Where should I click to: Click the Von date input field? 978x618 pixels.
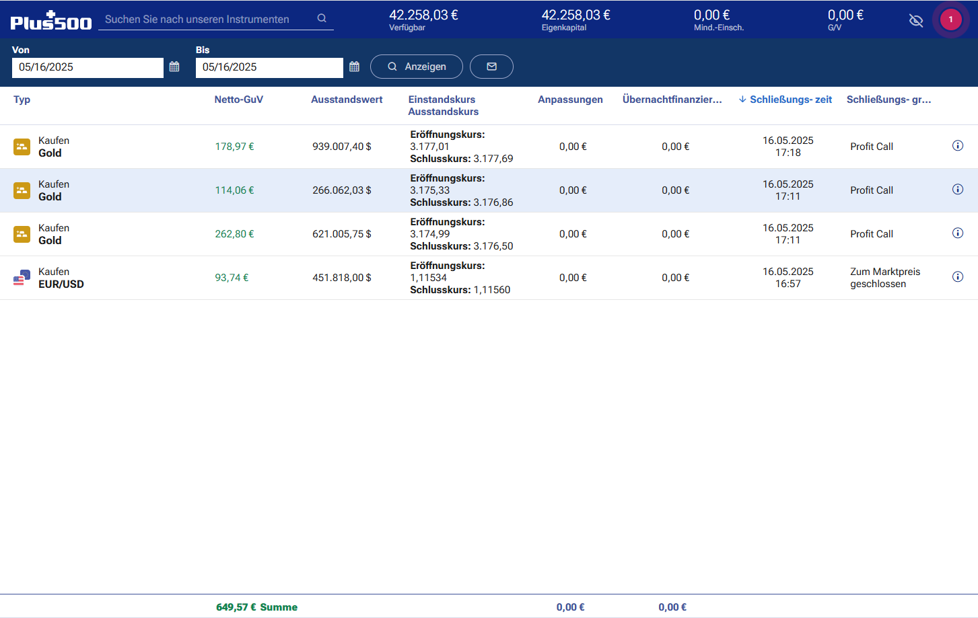(88, 67)
